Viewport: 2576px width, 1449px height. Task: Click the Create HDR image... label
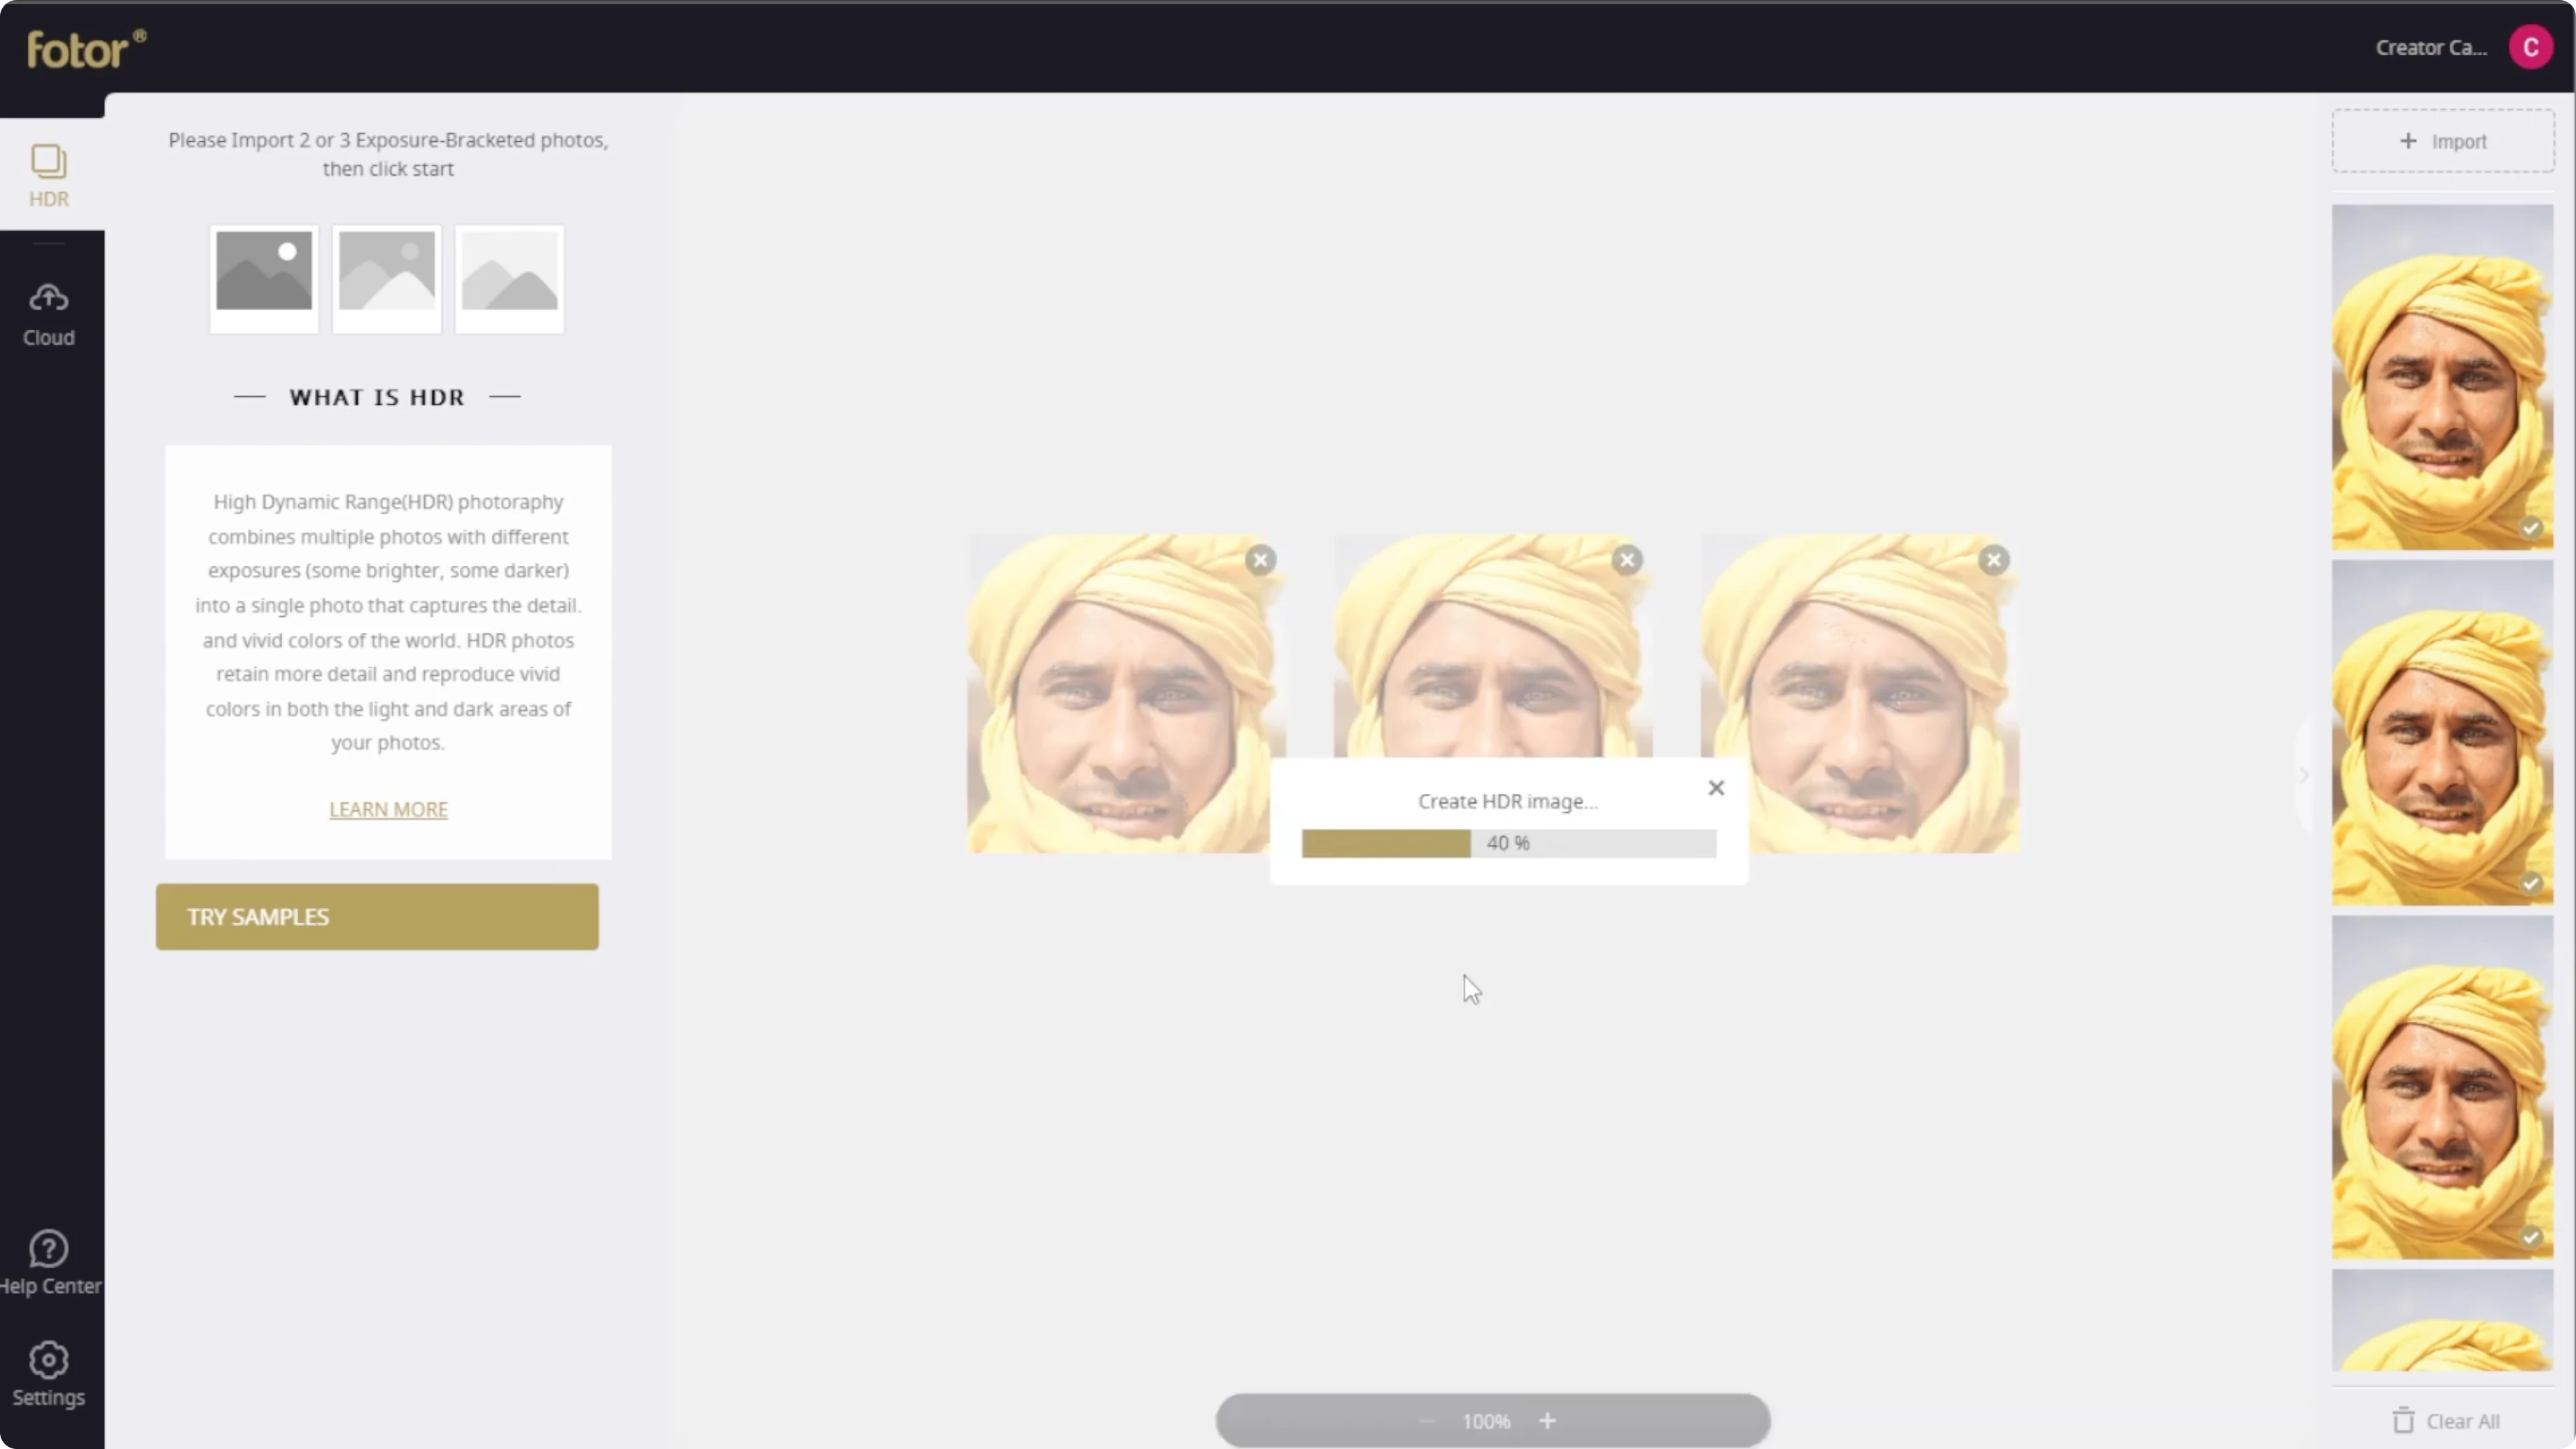[1508, 801]
